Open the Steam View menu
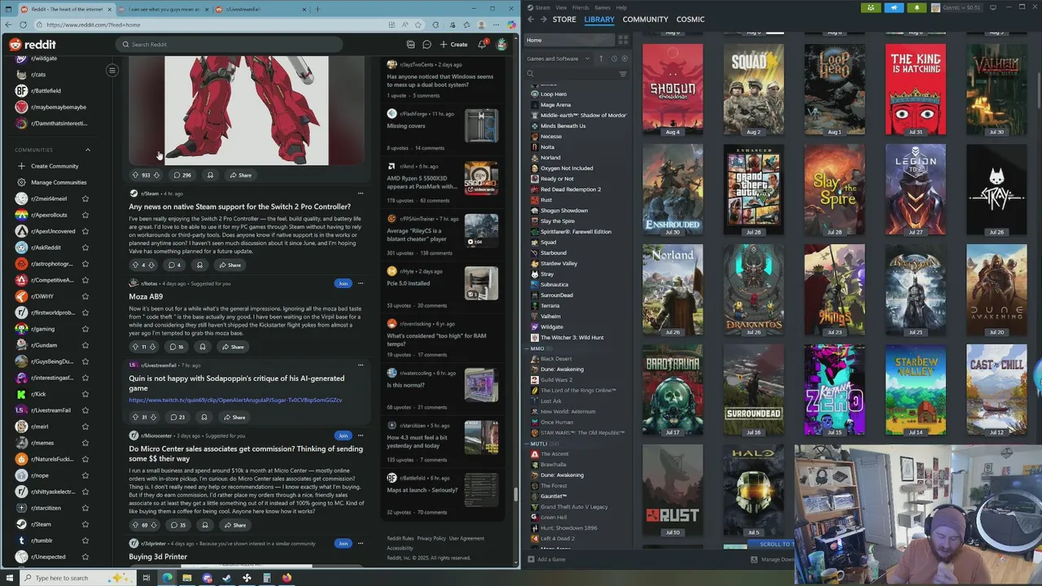This screenshot has width=1042, height=586. (x=561, y=7)
